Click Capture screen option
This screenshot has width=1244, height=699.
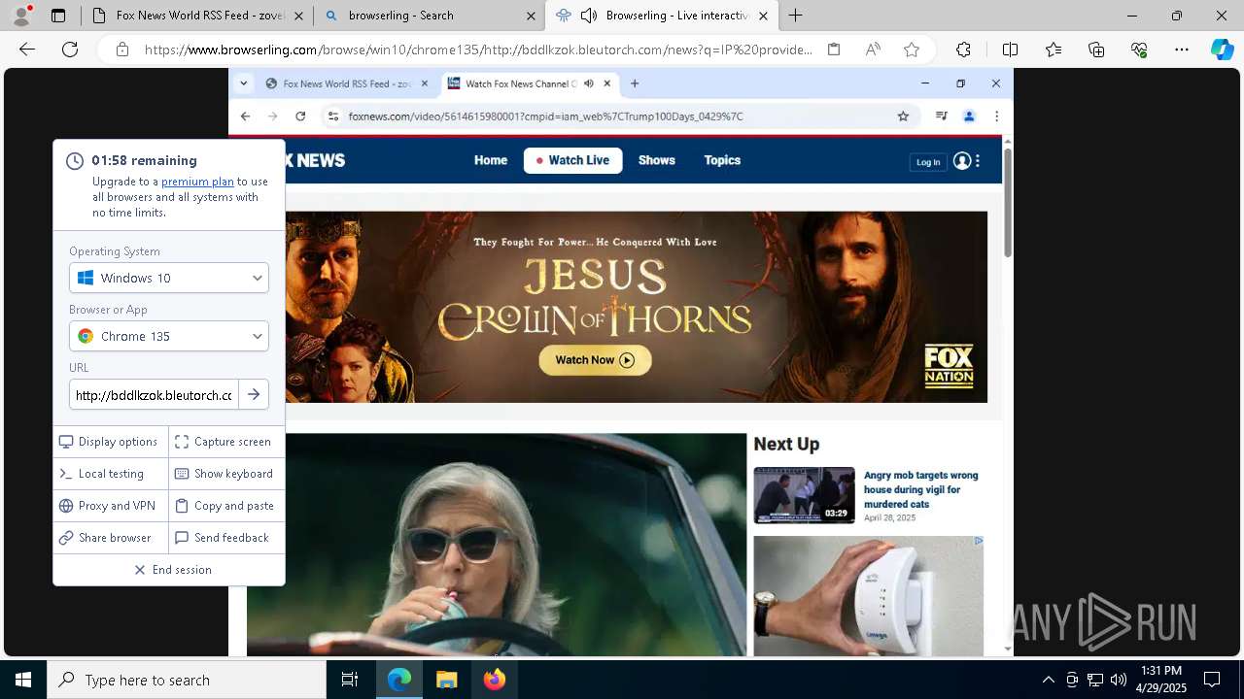click(226, 442)
